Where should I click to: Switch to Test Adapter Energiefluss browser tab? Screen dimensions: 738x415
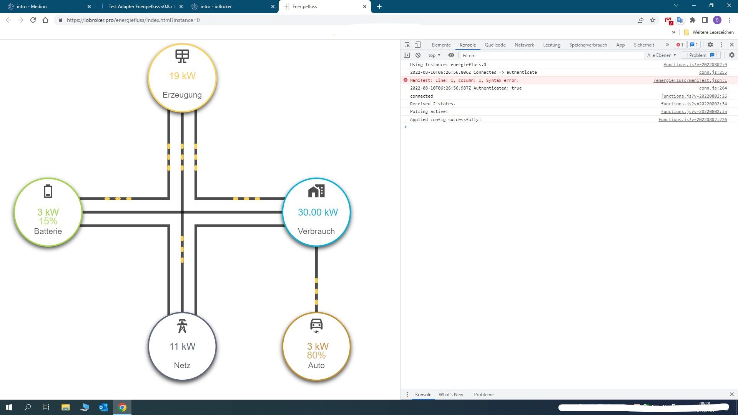[x=141, y=7]
